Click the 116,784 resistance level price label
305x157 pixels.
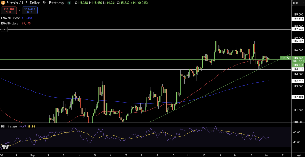(298, 41)
